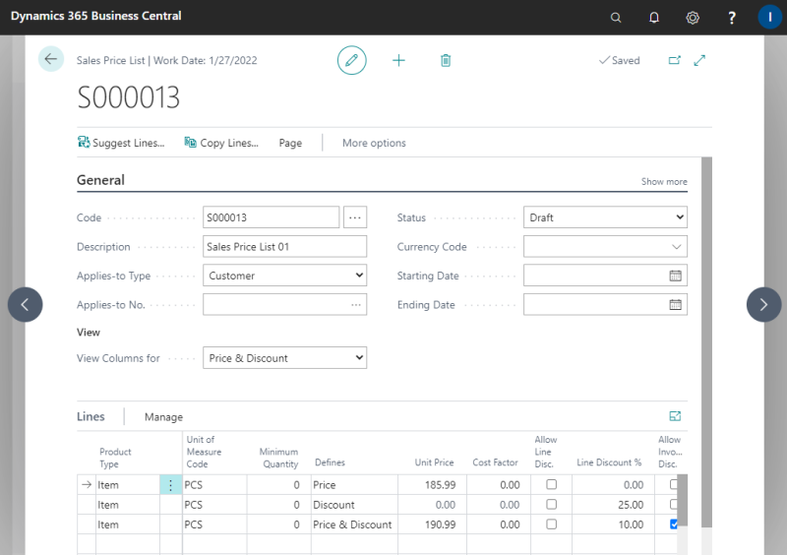787x555 pixels.
Task: Click the Lines section heading
Action: pyautogui.click(x=91, y=416)
